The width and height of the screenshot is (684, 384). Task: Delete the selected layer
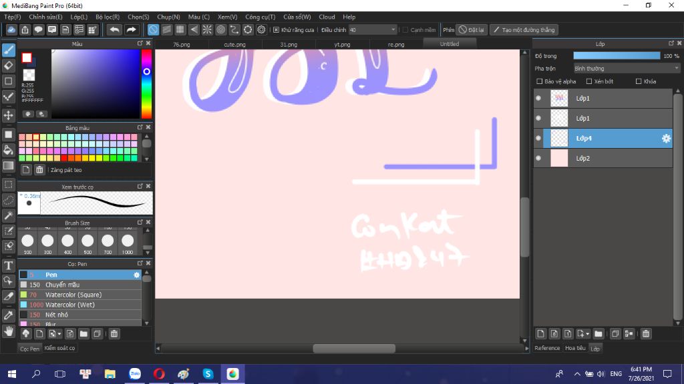646,334
